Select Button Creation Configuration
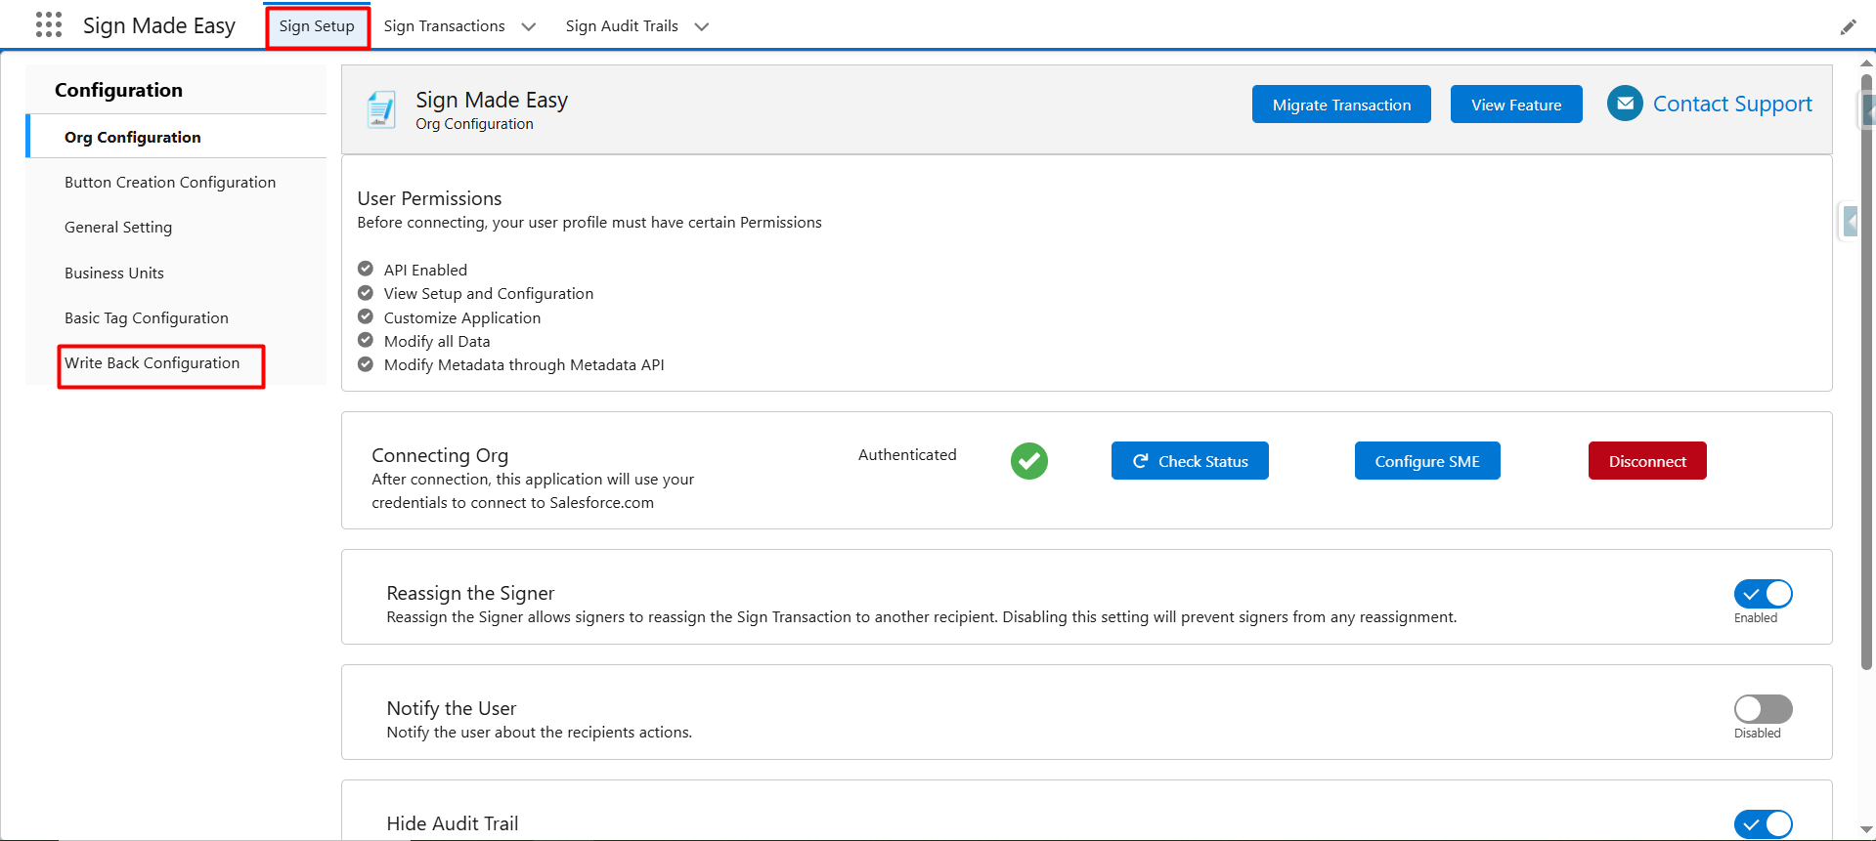Viewport: 1876px width, 841px height. point(170,183)
